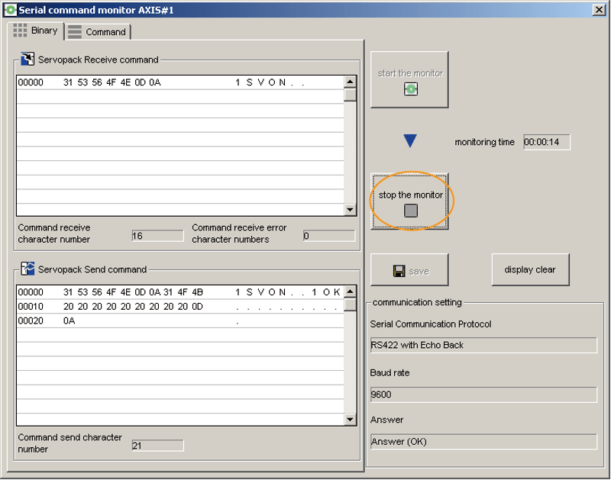Viewport: 611px width, 480px height.
Task: Click the Baud rate field showing 9600
Action: click(x=483, y=395)
